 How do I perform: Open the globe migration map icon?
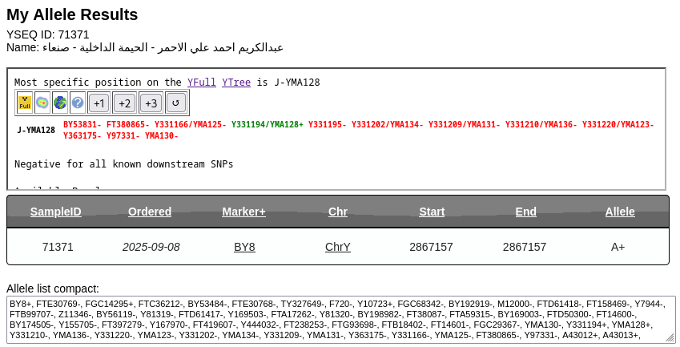60,103
